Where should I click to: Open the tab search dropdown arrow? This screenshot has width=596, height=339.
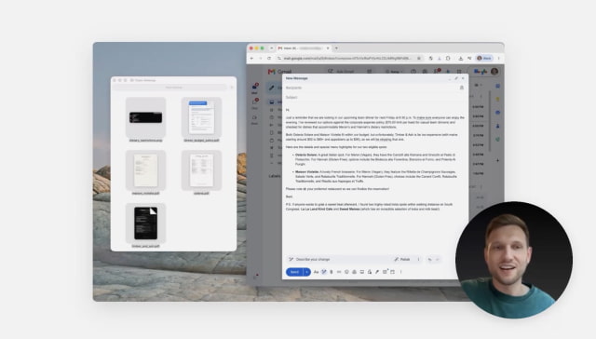pyautogui.click(x=271, y=48)
